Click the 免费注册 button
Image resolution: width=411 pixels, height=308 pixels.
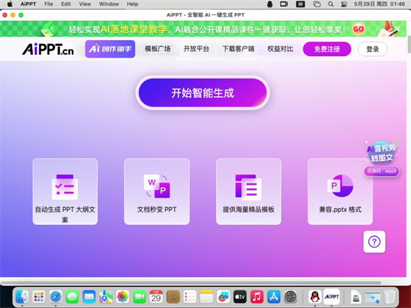pos(327,49)
